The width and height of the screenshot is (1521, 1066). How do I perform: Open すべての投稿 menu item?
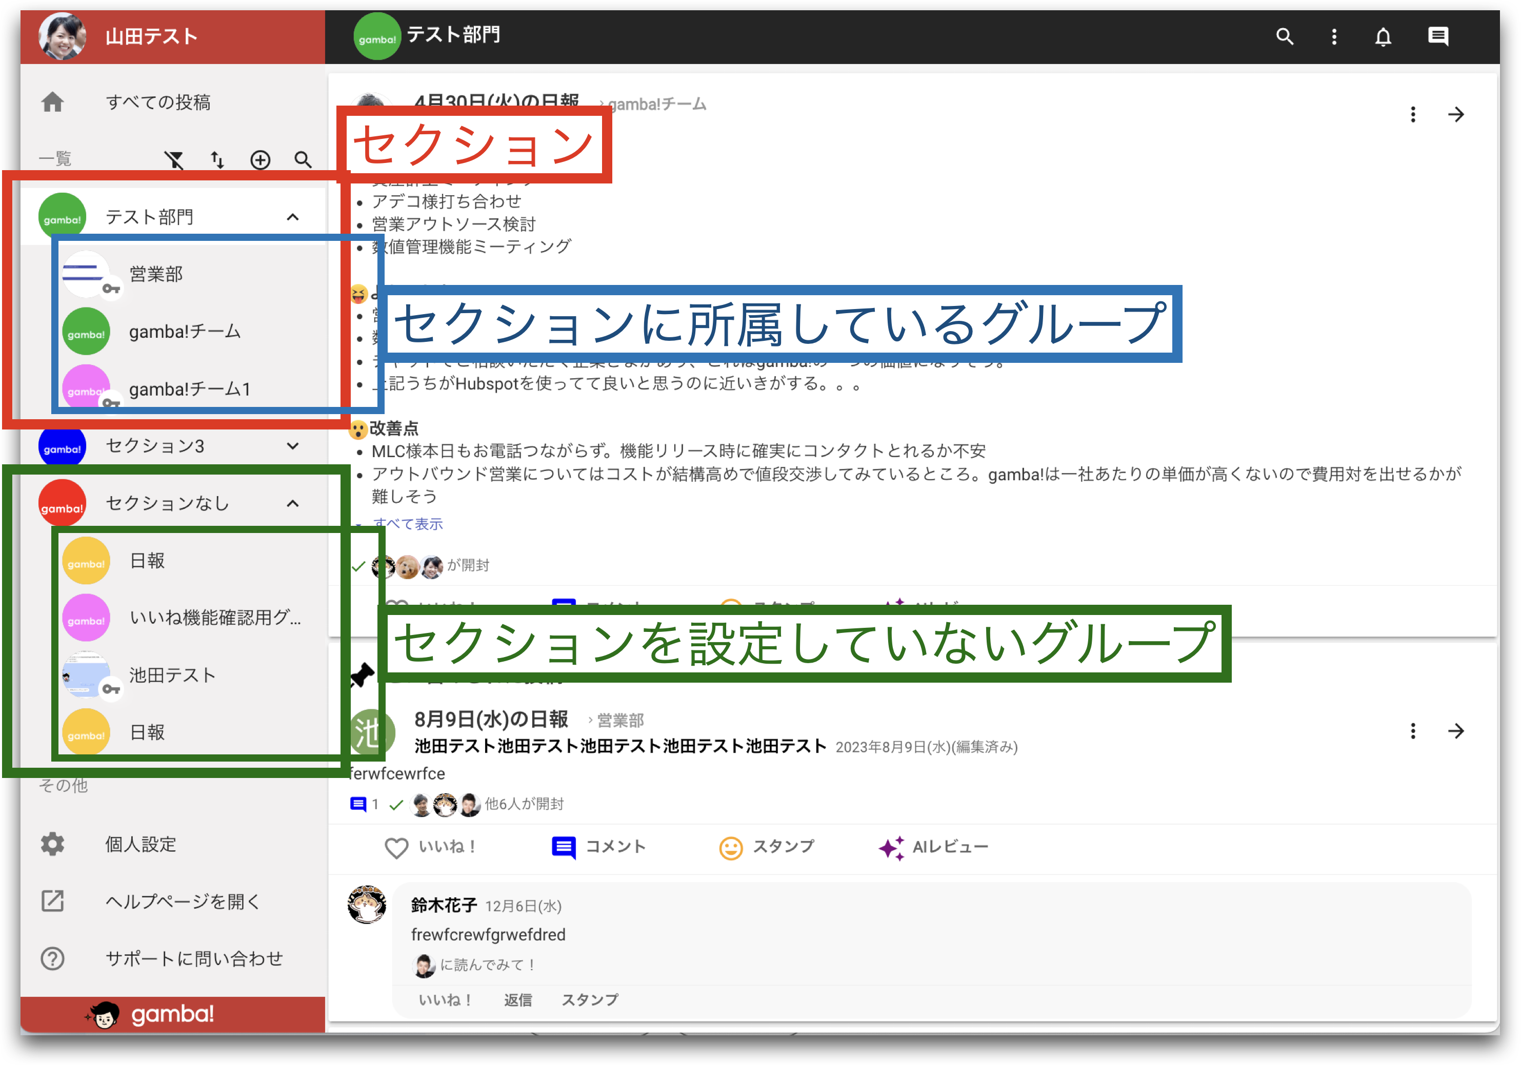tap(173, 102)
